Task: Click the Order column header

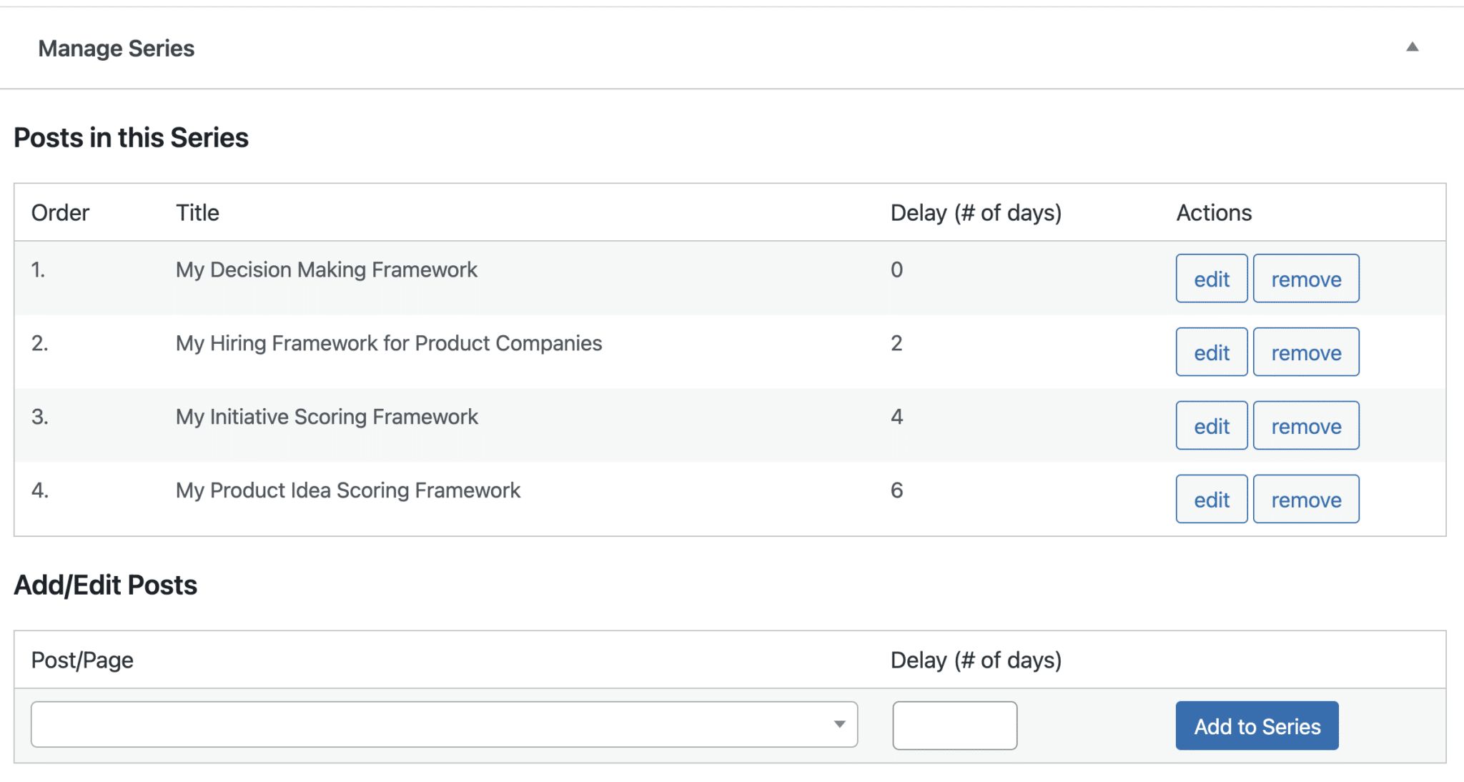Action: [60, 212]
